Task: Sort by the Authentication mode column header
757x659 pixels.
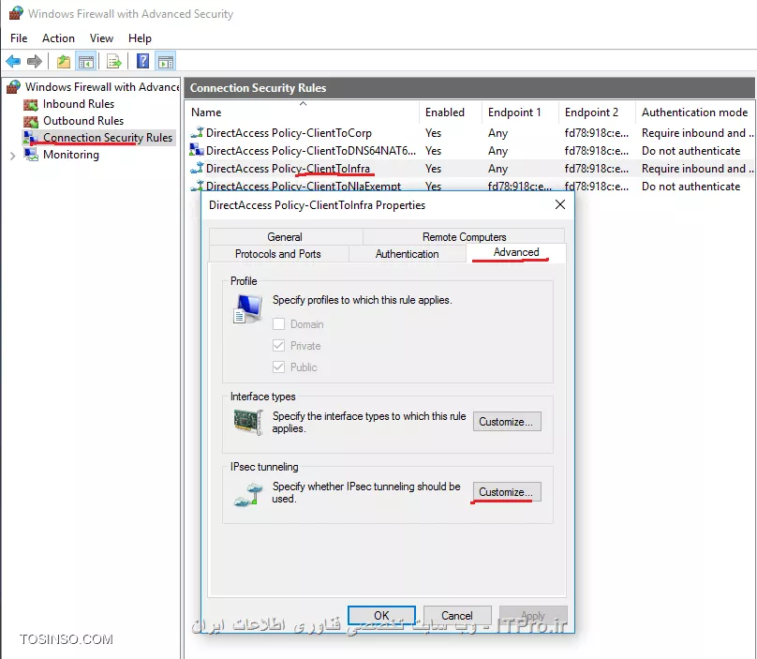Action: (x=695, y=112)
